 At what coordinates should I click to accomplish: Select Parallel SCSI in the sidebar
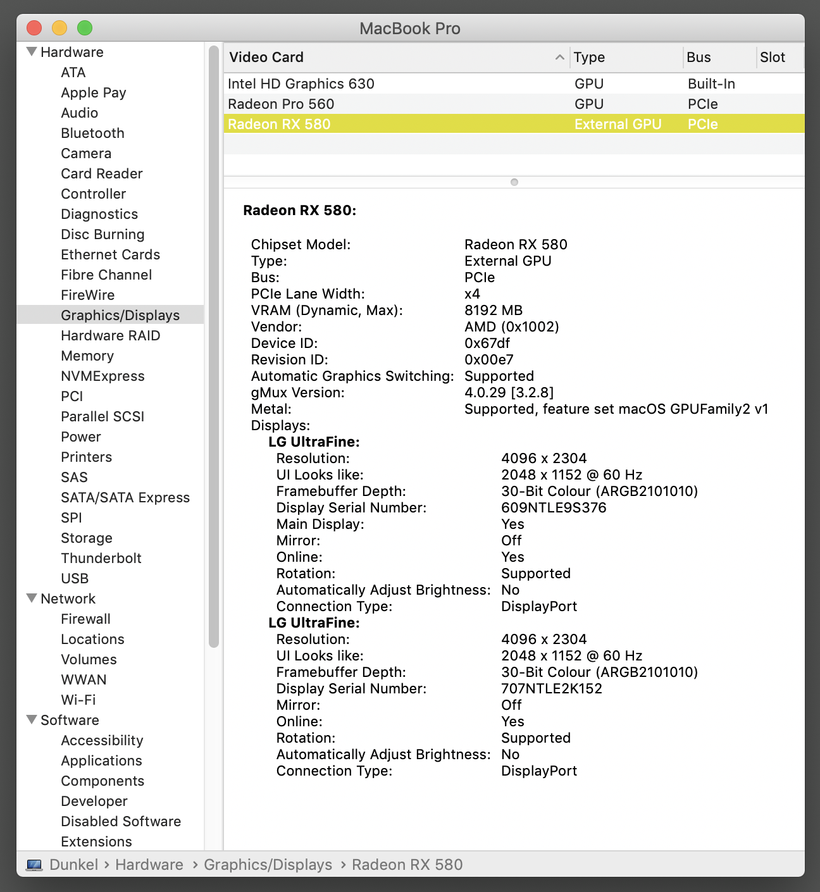(x=102, y=416)
